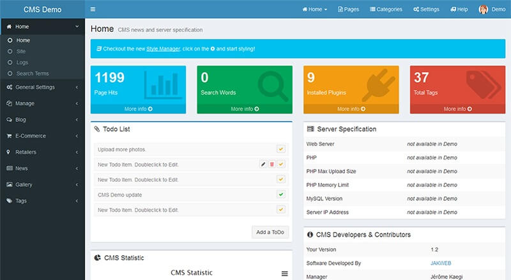
Task: Expand the E-Commerce section in sidebar
Action: click(77, 136)
